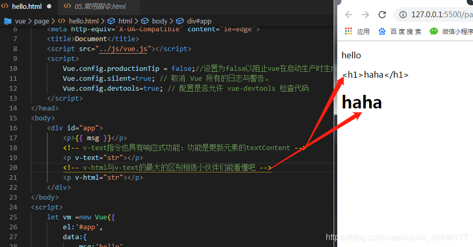Click the apps grid icon in bookmarks bar
The image size is (473, 247).
coord(348,31)
